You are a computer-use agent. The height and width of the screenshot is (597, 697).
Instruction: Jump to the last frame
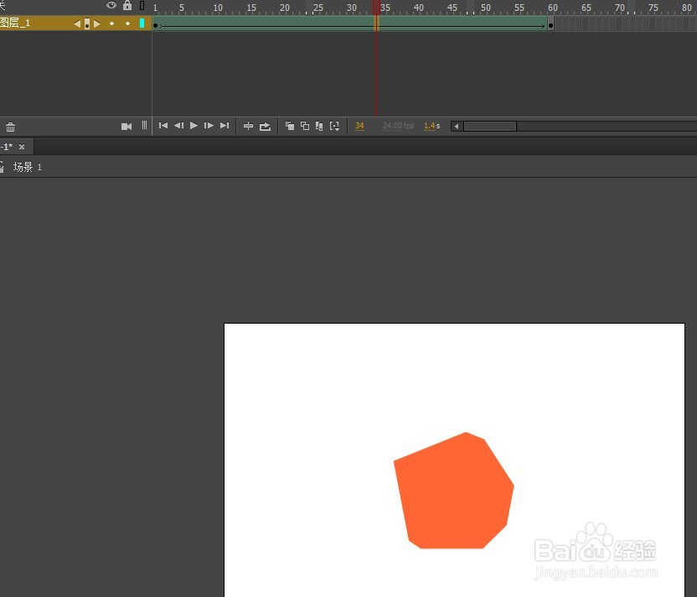coord(224,126)
